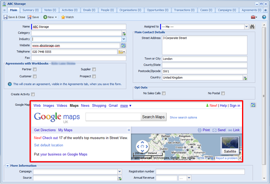Click the Print link with printer icon
Image resolution: width=270 pixels, height=184 pixels.
tap(204, 130)
